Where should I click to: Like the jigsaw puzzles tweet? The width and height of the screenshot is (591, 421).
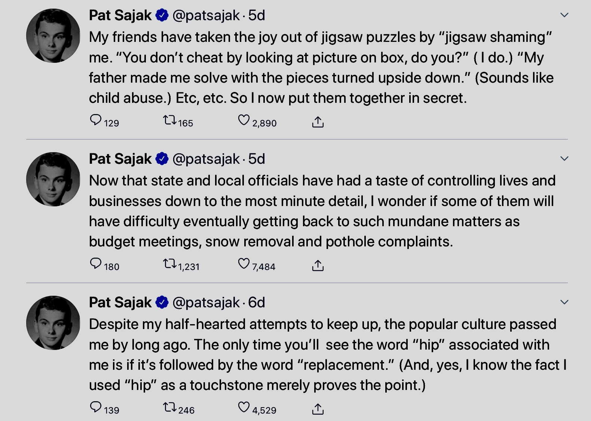(244, 120)
